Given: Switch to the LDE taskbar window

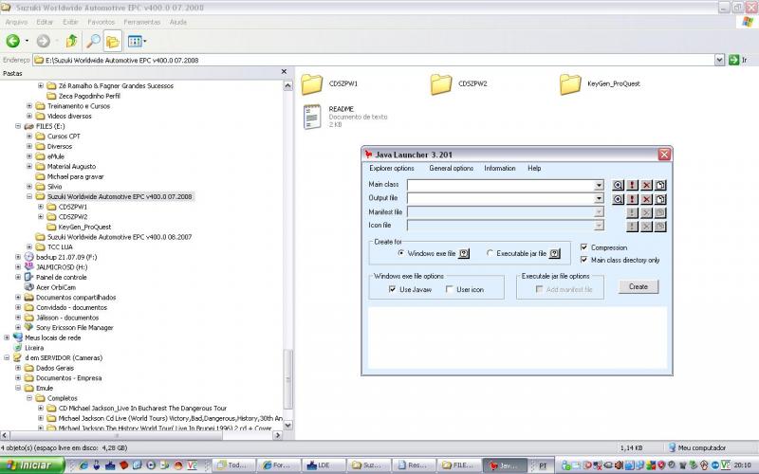Looking at the screenshot, I should coord(324,465).
